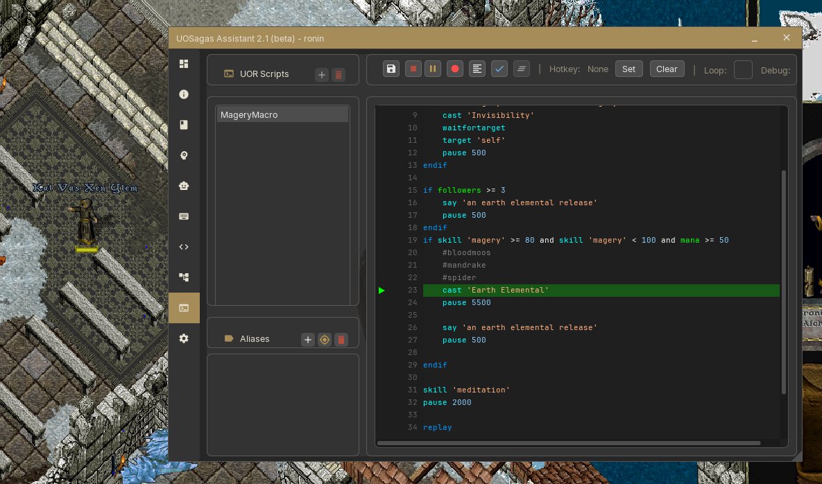Open the robot agents tab in sidebar
The image size is (822, 484).
tap(184, 186)
